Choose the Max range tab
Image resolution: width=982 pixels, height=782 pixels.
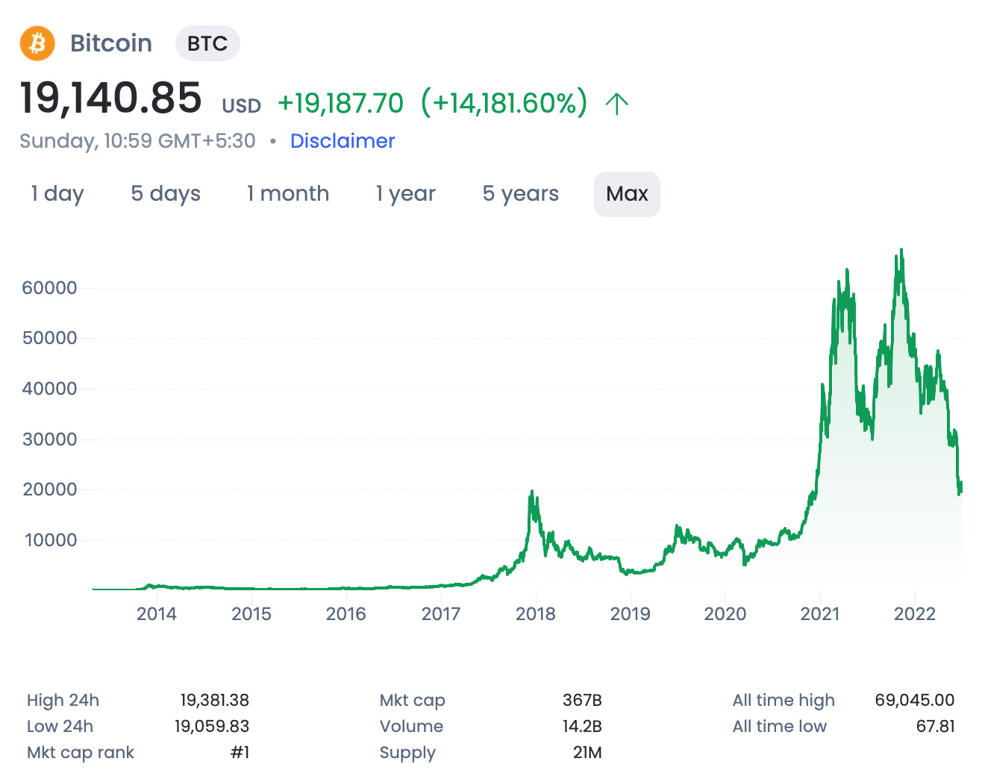tap(627, 194)
